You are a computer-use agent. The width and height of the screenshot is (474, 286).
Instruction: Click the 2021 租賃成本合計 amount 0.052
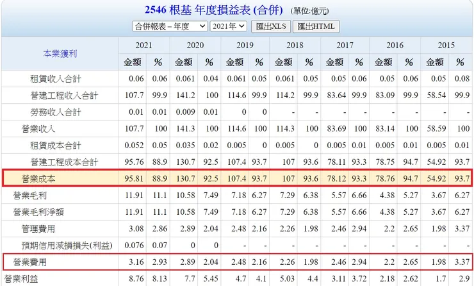tap(134, 146)
